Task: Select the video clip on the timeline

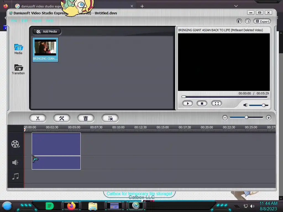Action: point(56,144)
